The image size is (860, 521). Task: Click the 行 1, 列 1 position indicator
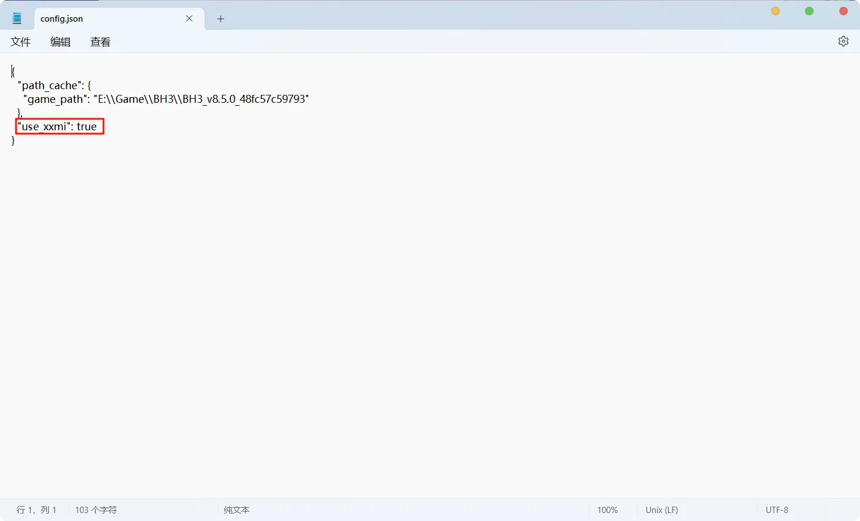point(37,510)
